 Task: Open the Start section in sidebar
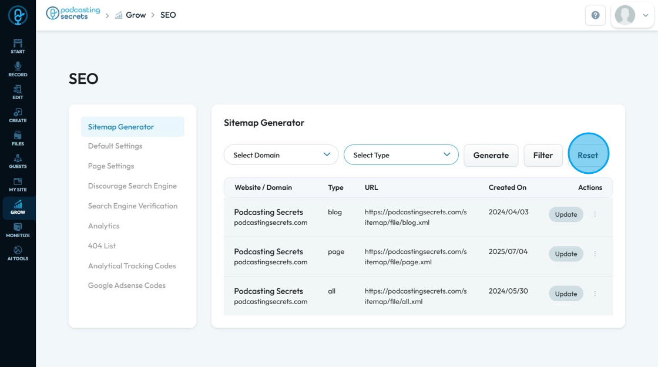pyautogui.click(x=18, y=46)
